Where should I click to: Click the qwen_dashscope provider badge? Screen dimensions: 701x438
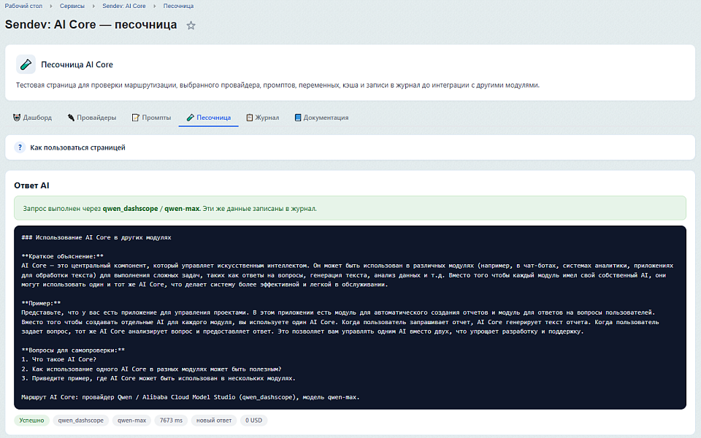80,420
